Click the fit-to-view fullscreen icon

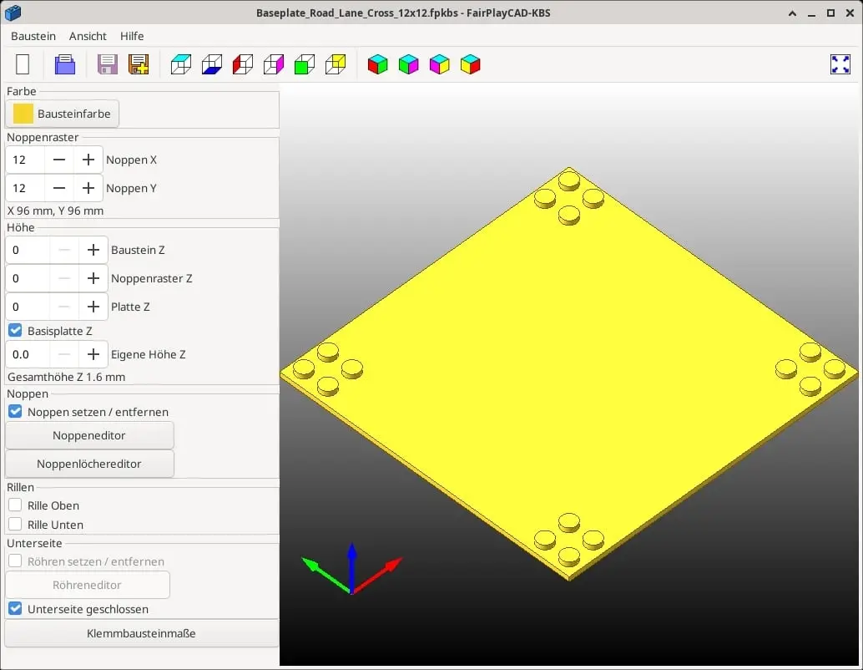(840, 64)
